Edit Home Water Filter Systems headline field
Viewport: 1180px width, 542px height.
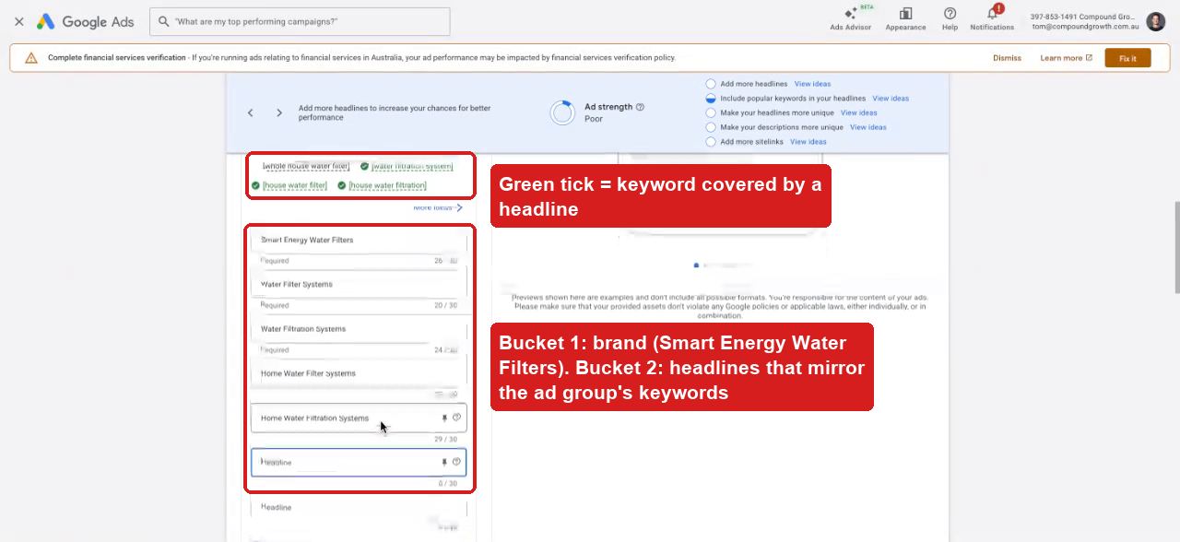click(x=359, y=373)
